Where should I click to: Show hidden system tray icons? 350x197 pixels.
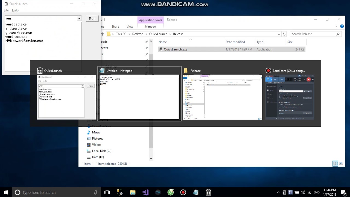[278, 193]
